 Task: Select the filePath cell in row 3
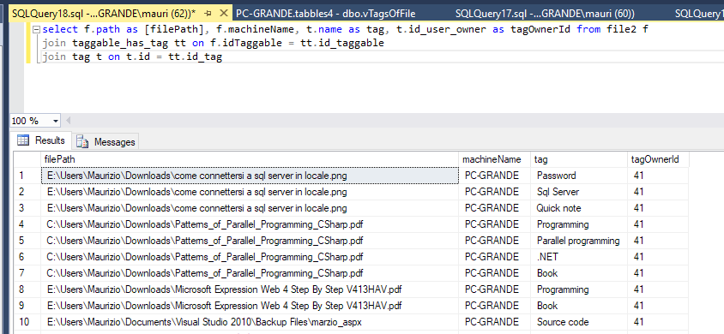pyautogui.click(x=250, y=208)
